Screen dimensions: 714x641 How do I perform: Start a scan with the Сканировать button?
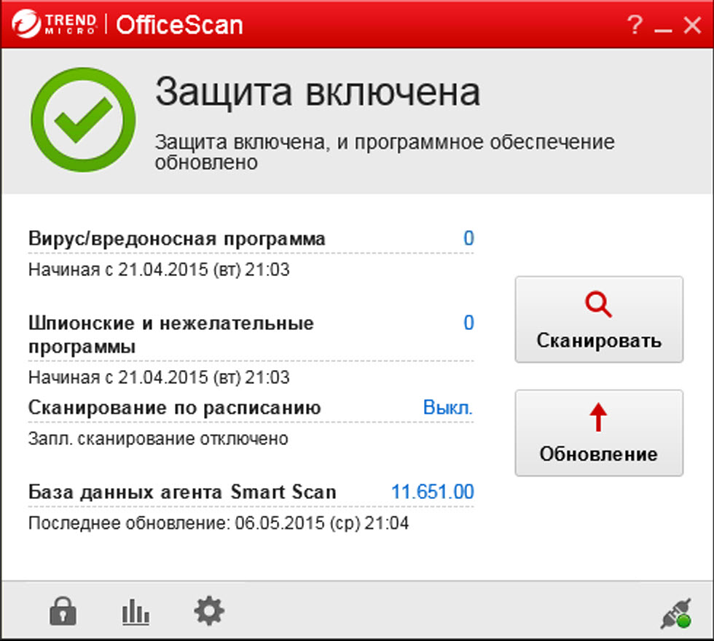click(x=599, y=320)
